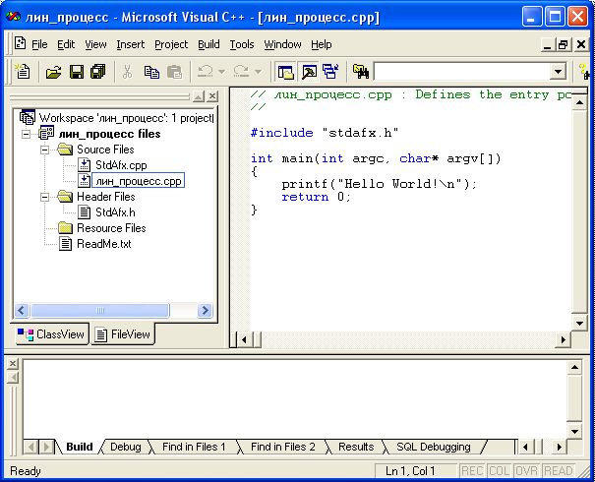Select the Header Files folder label
The width and height of the screenshot is (595, 482).
pos(106,197)
